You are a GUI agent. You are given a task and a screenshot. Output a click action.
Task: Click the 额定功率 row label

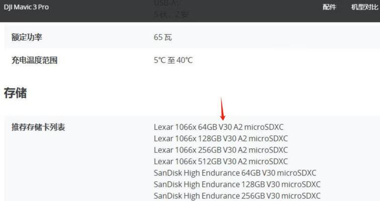coord(27,37)
